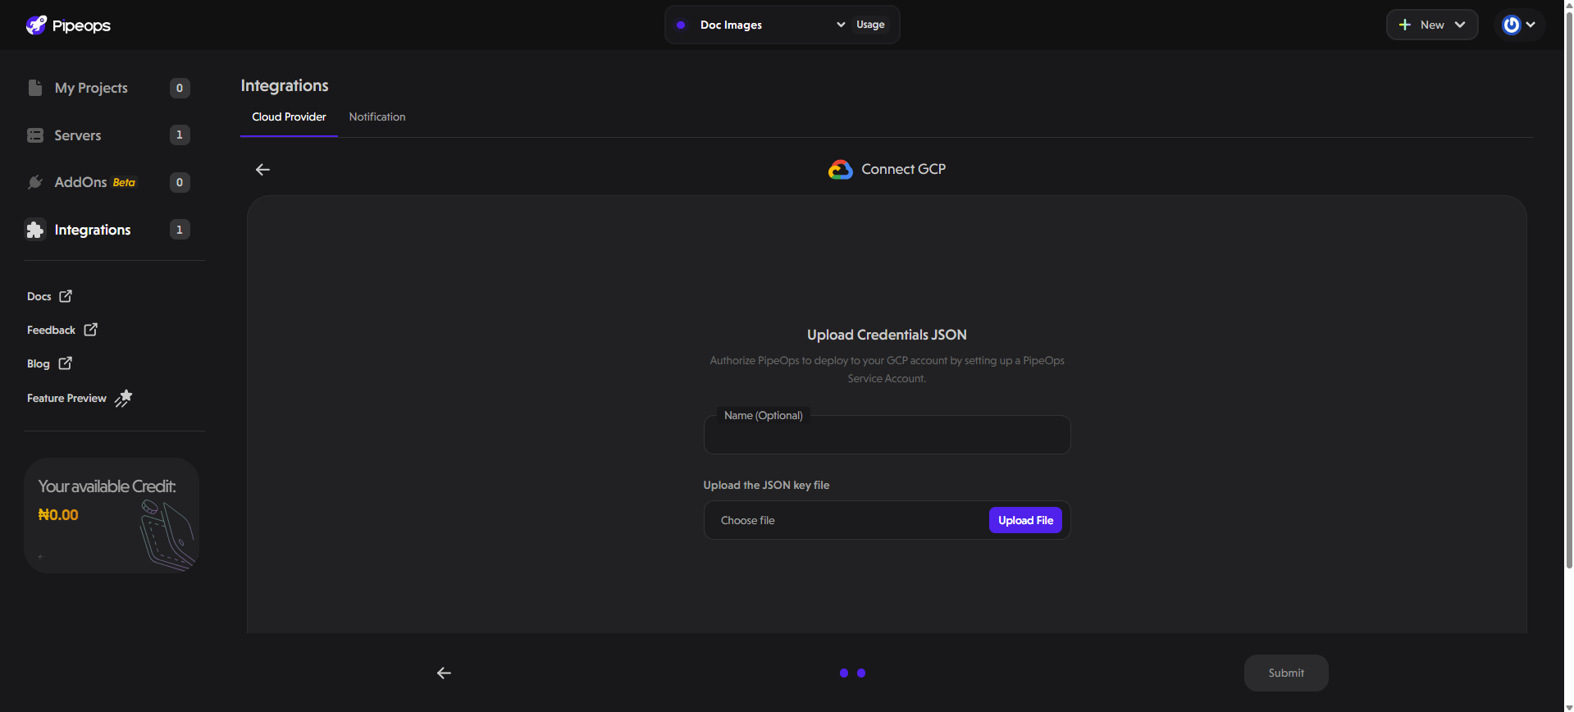Open the Feedback link
Viewport: 1574px width, 712px height.
click(51, 330)
